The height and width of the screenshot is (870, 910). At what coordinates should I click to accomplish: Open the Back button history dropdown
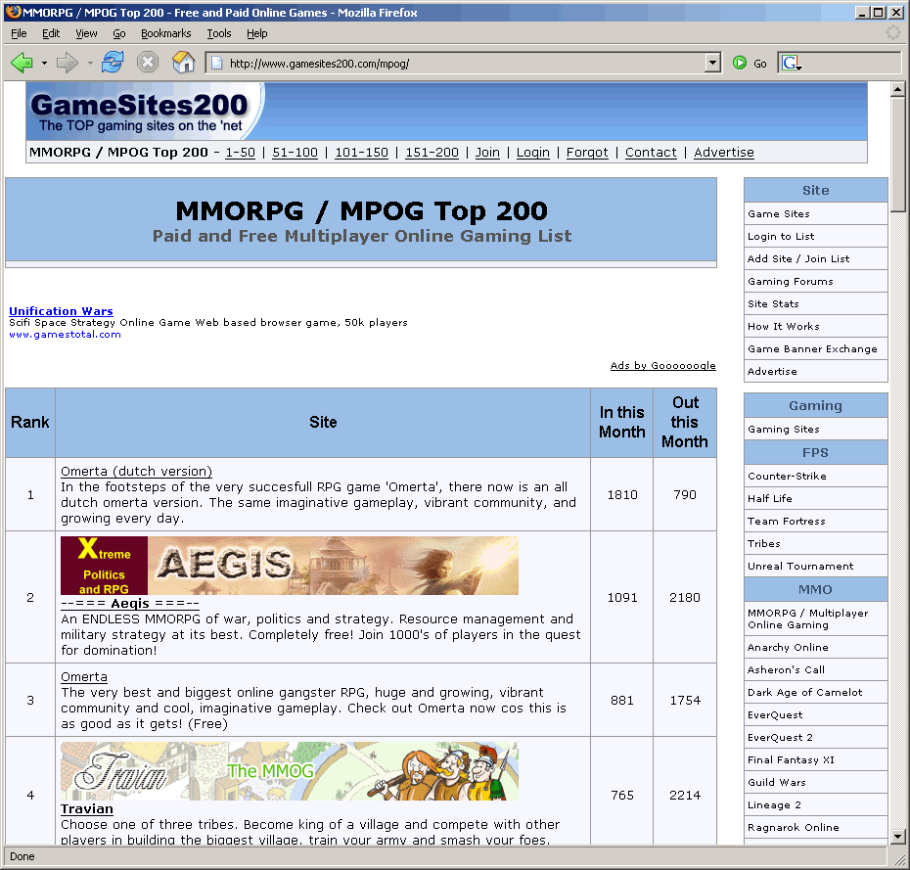pos(44,63)
